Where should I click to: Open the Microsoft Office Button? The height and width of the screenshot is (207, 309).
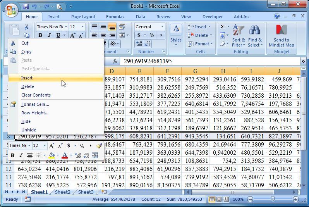click(x=11, y=10)
